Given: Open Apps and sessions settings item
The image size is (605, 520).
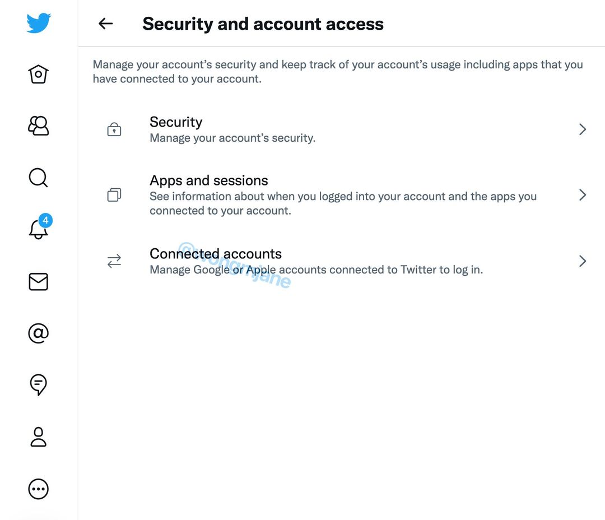Looking at the screenshot, I should (x=343, y=195).
